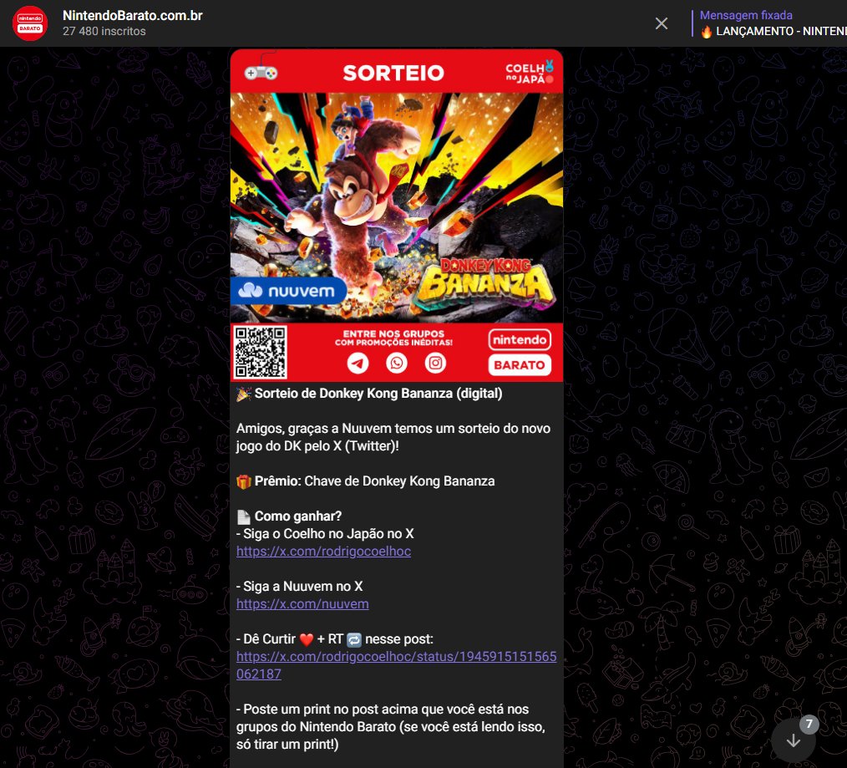Click the 'Sorteio de Donkey Kong Bananza (digital)' heading
Screen dimensions: 847x768
[378, 394]
